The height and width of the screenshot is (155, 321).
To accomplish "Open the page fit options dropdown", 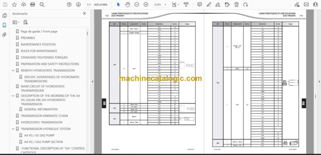I will [x=175, y=5].
